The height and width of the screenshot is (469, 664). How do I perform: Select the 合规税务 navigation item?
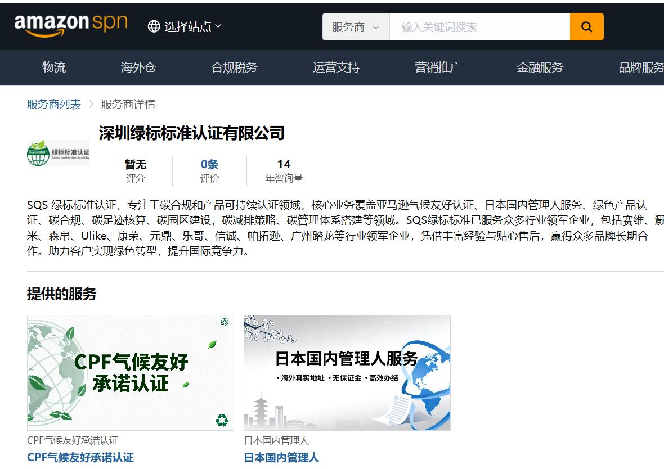[x=234, y=67]
